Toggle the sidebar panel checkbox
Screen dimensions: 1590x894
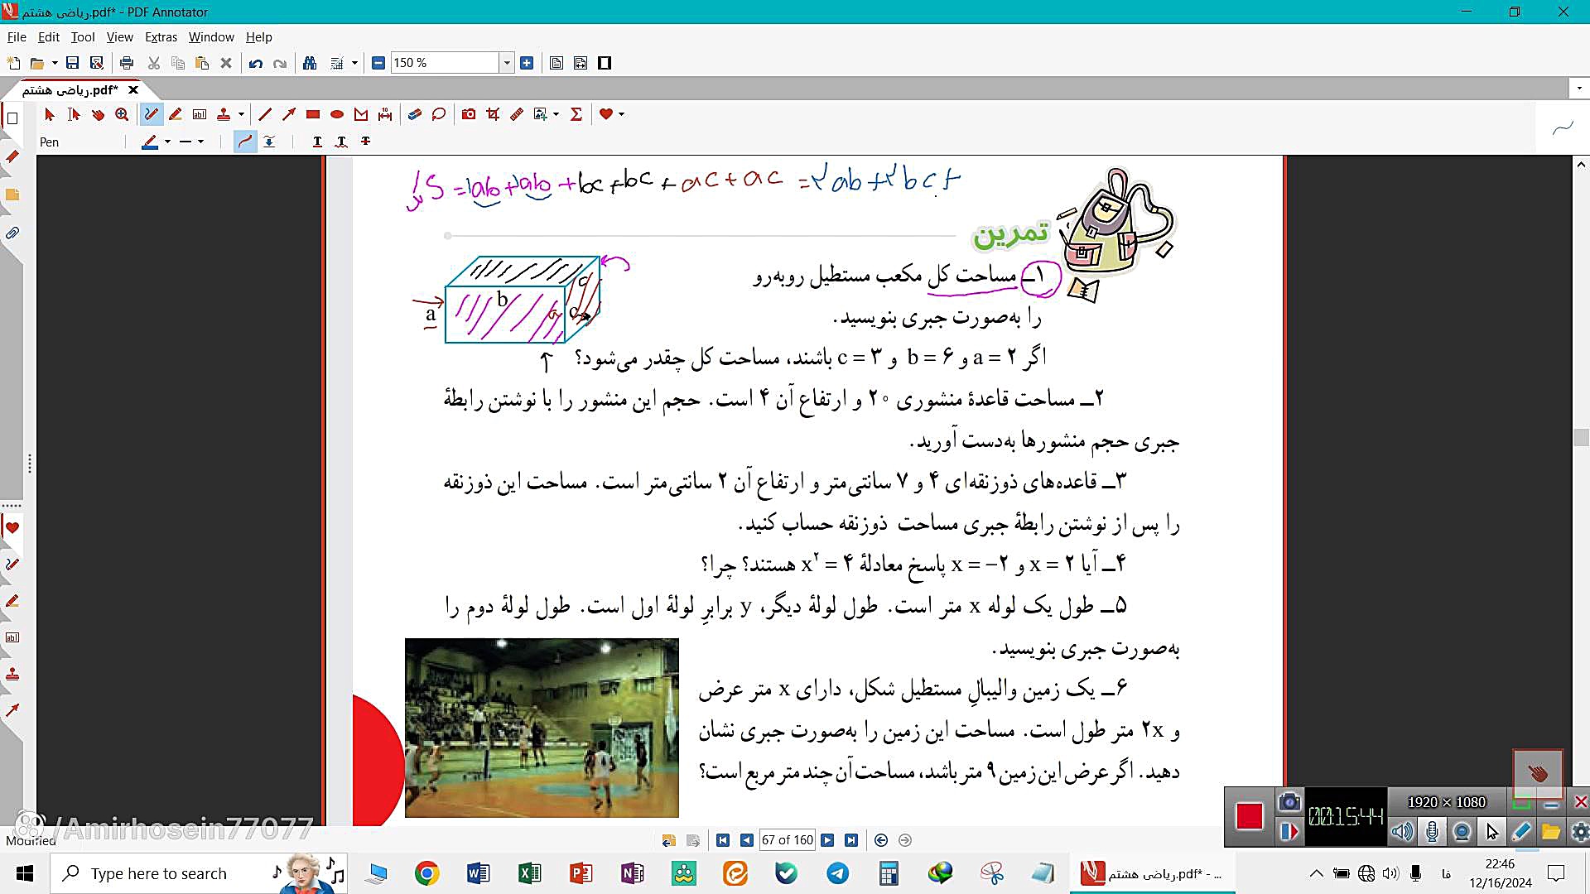pos(12,118)
